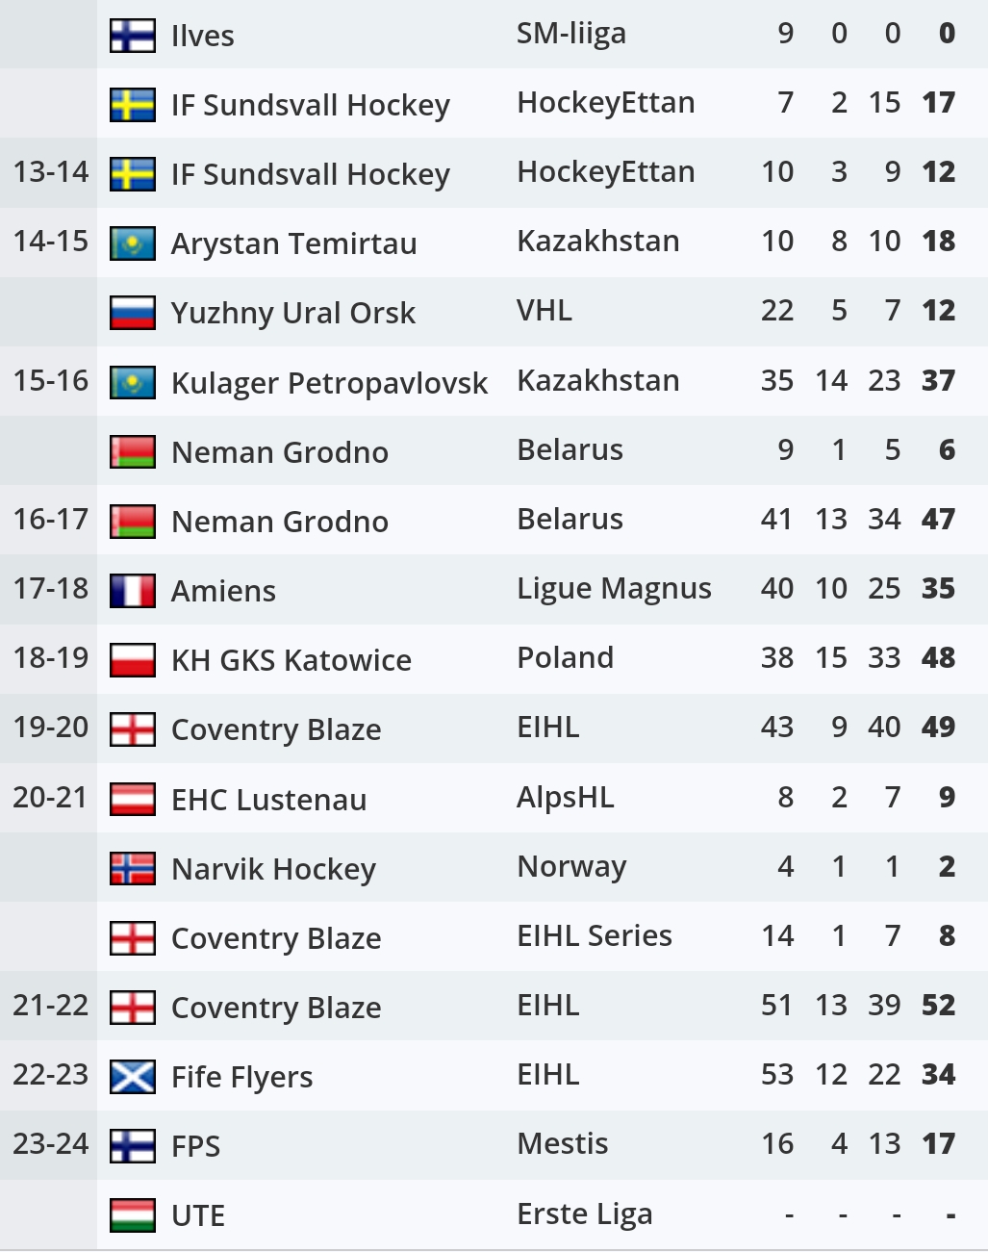The image size is (988, 1252).
Task: Click the 52 points total for 21-22
Action: coord(938,1006)
